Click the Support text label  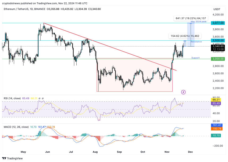(x=195, y=58)
